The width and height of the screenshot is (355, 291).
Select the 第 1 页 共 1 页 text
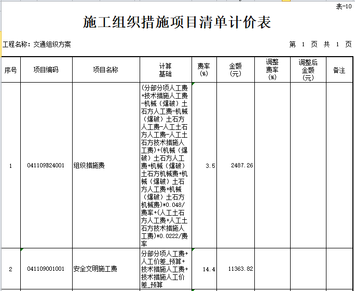[320, 45]
